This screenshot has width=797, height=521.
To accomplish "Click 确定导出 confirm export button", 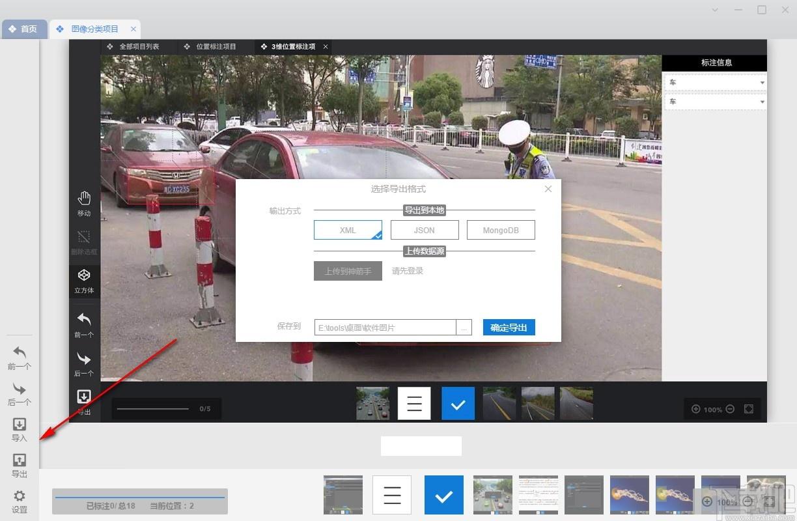I will click(509, 328).
